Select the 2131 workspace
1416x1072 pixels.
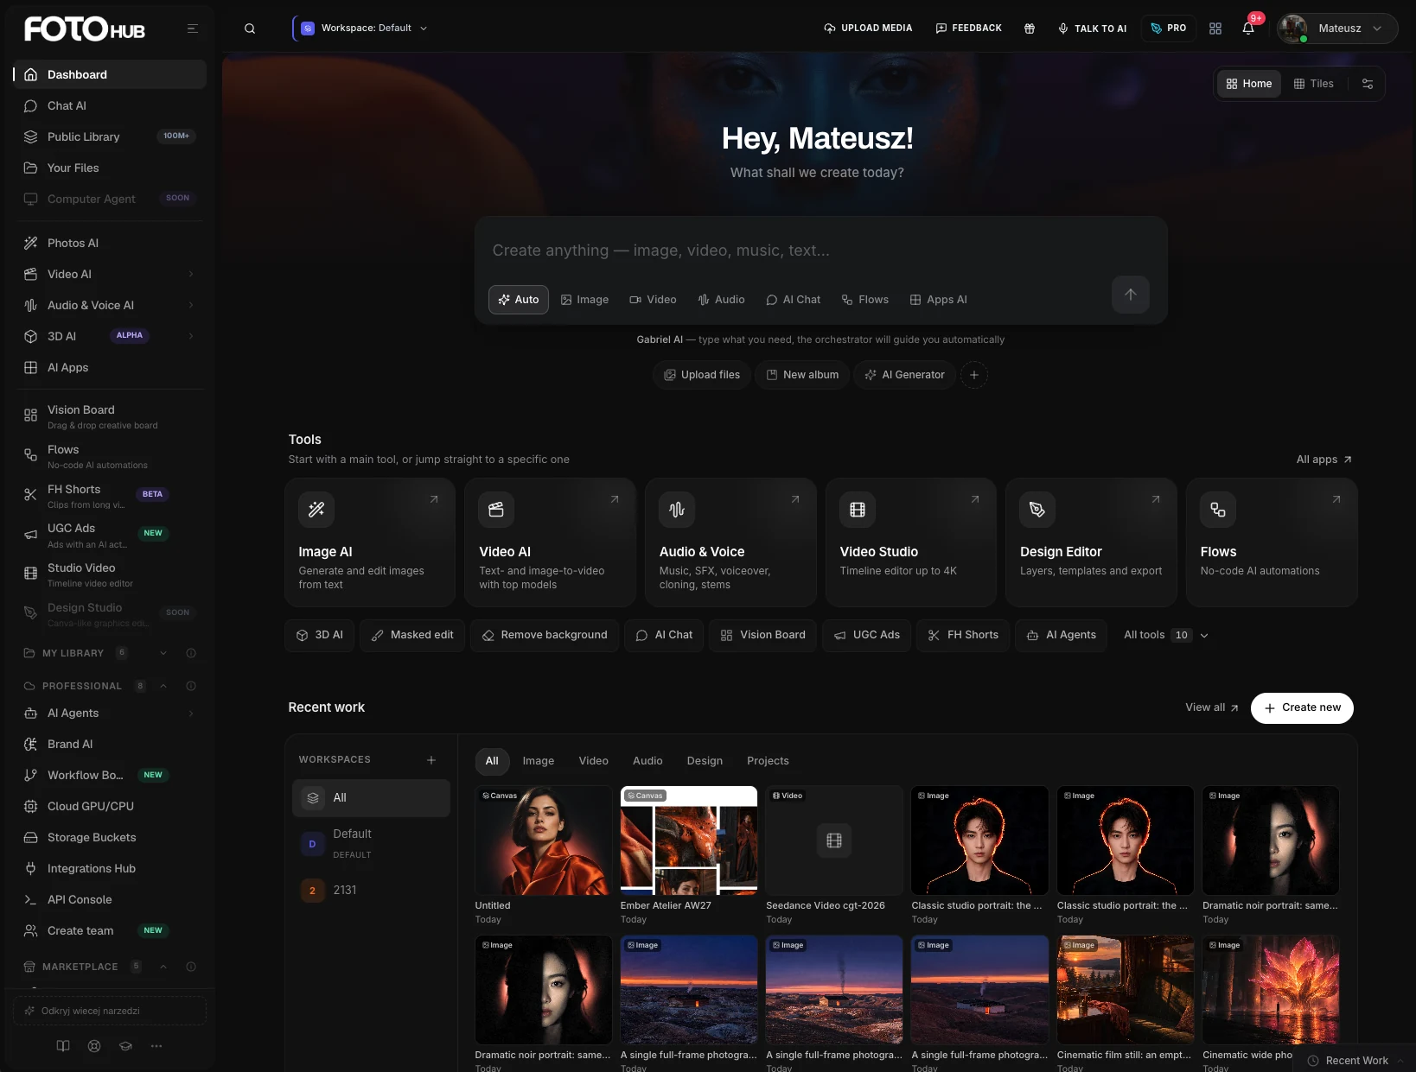371,891
